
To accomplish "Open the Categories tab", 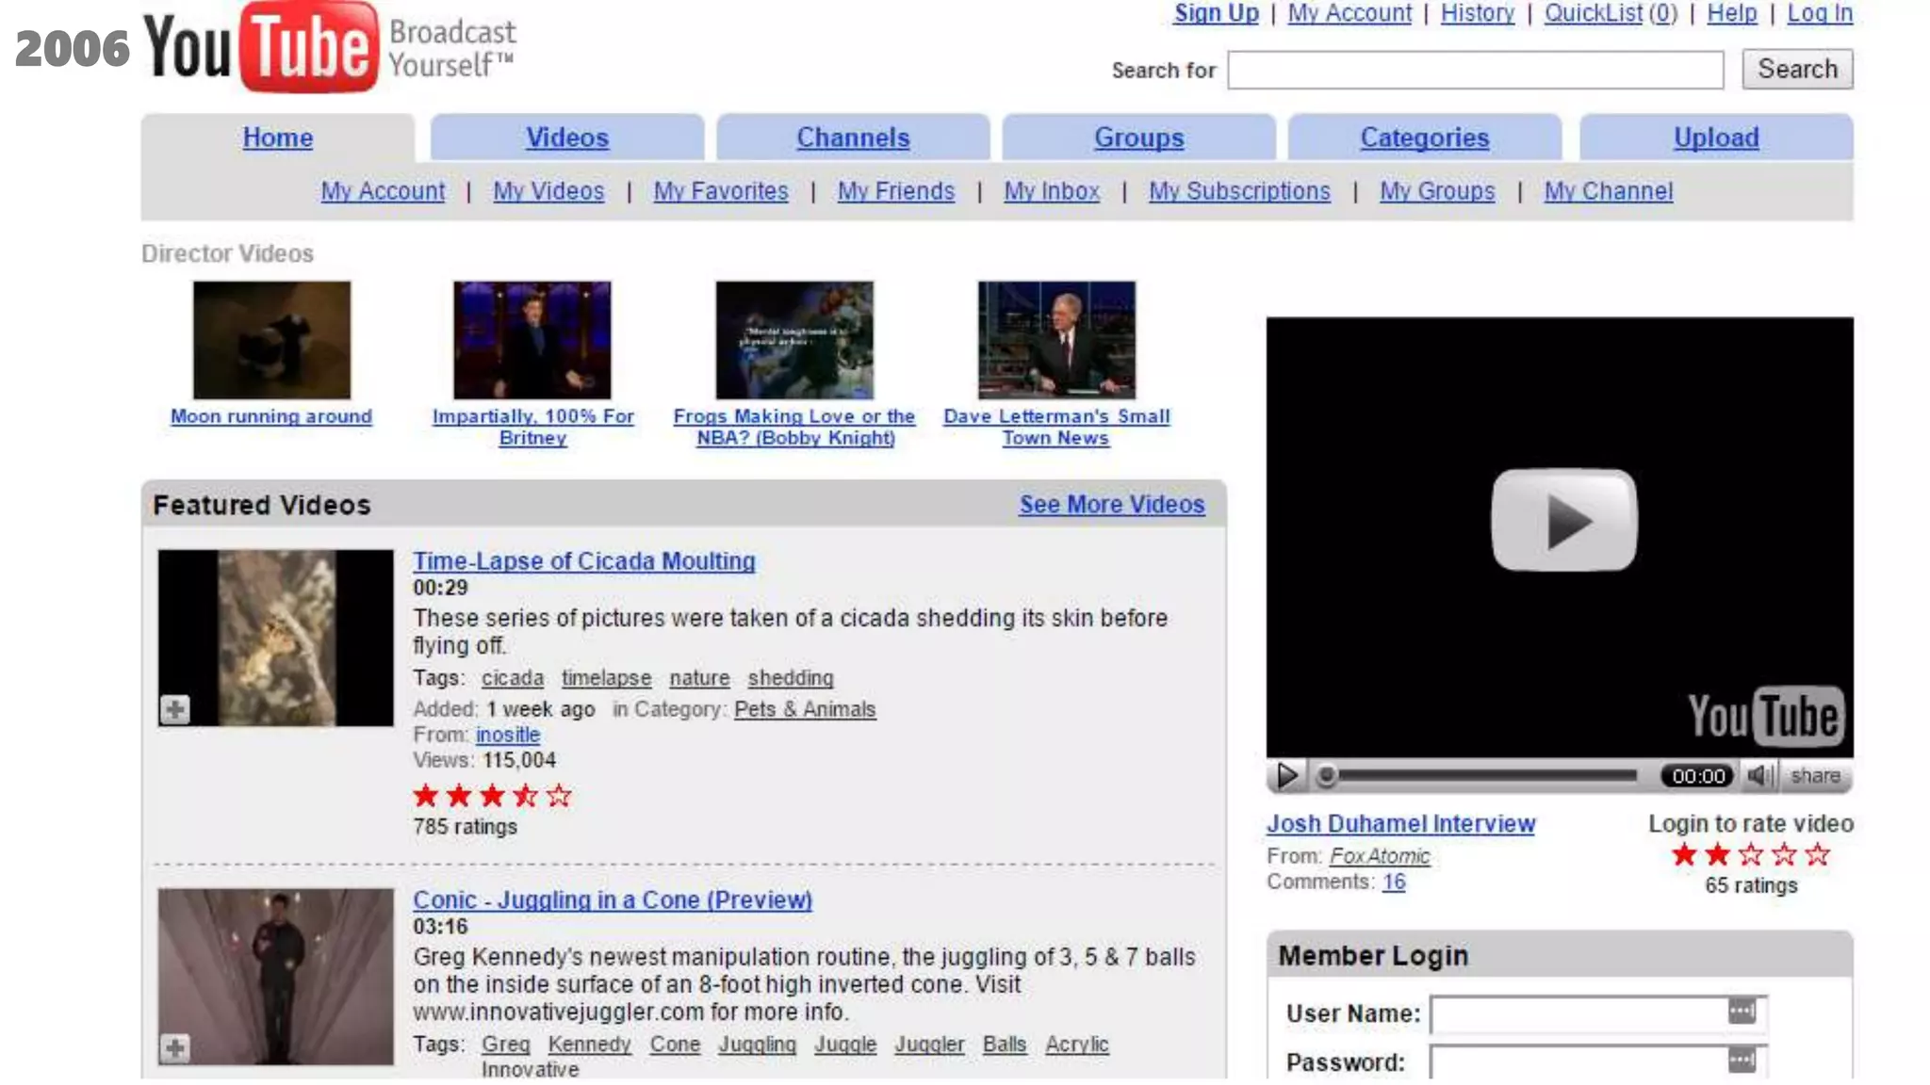I will tap(1424, 138).
